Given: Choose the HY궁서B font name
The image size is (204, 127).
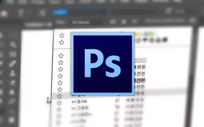Looking at the screenshot, I should 79,101.
